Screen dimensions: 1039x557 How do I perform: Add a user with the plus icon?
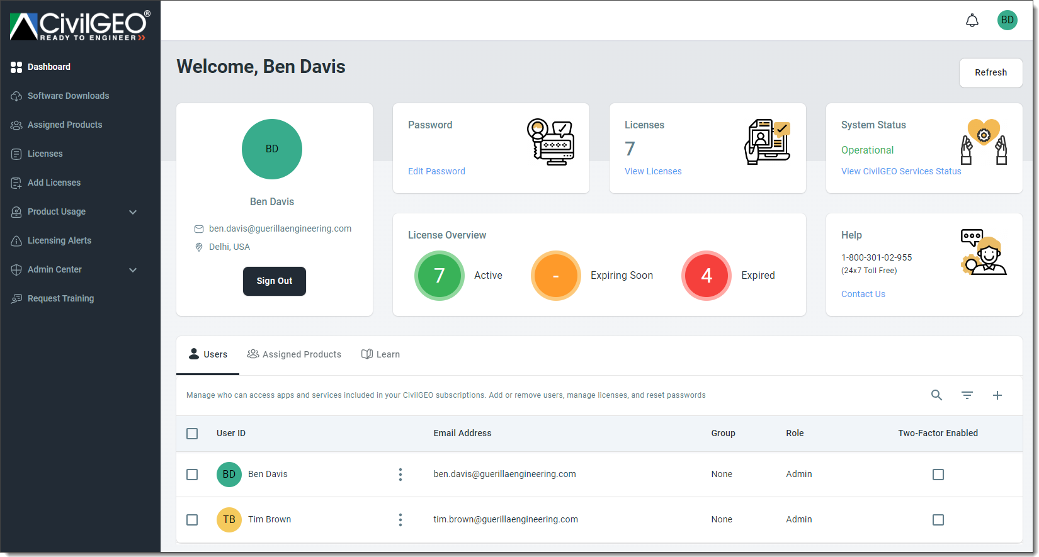[x=997, y=395]
